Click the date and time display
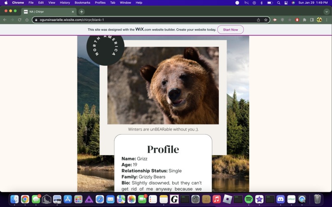Viewport: 332px width, 207px height. [x=313, y=3]
